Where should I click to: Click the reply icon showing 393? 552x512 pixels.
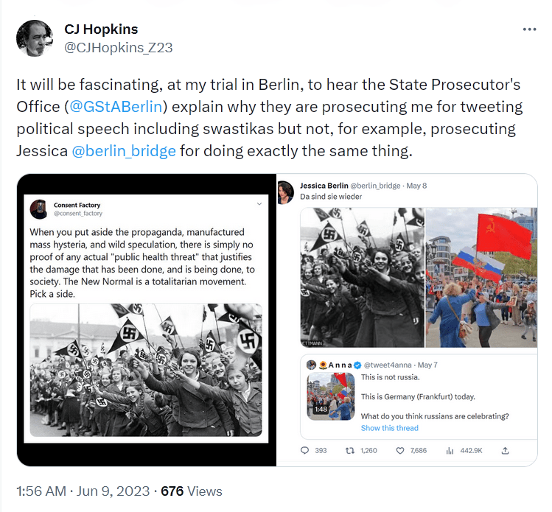[x=306, y=450]
